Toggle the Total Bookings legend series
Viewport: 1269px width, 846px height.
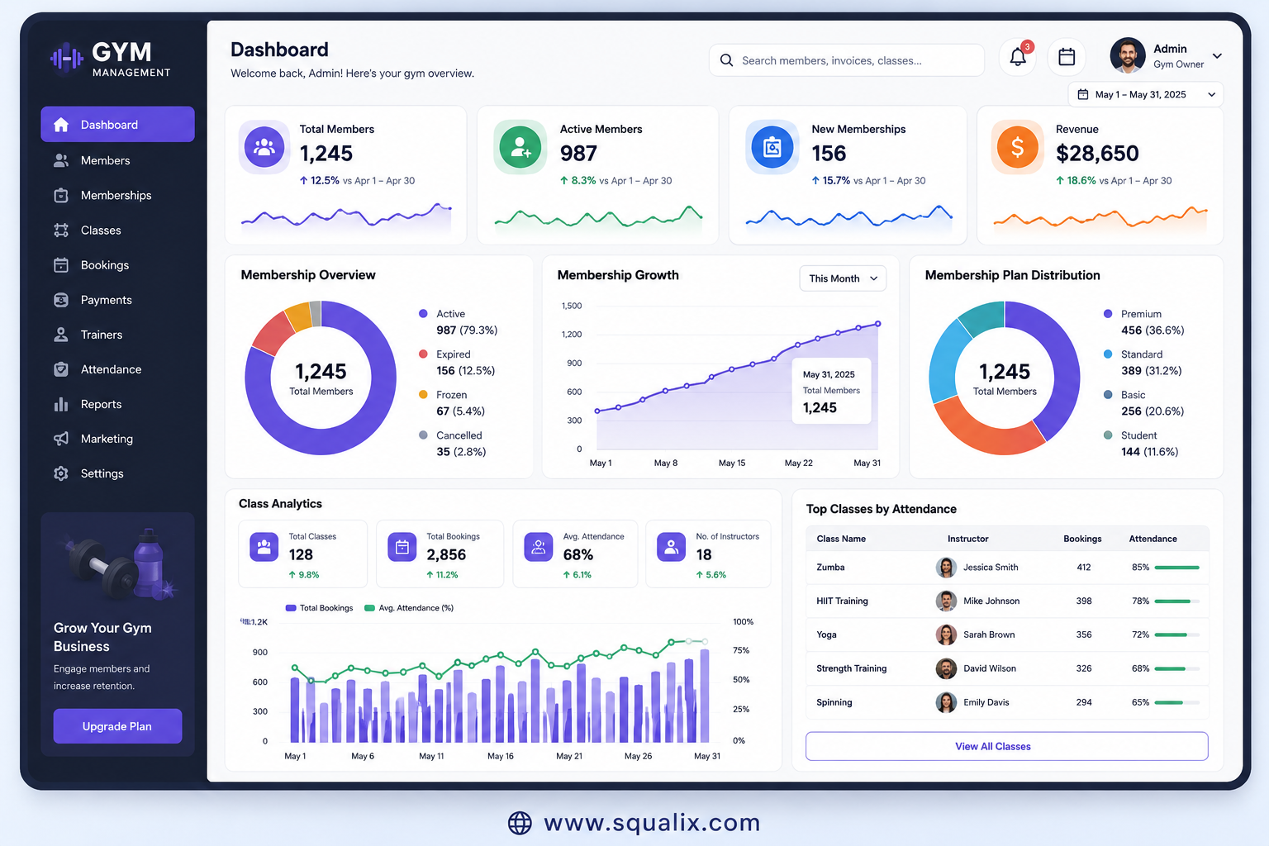319,608
